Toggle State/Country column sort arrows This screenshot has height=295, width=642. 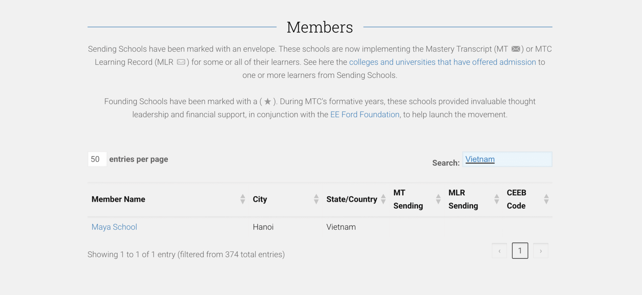coord(383,199)
